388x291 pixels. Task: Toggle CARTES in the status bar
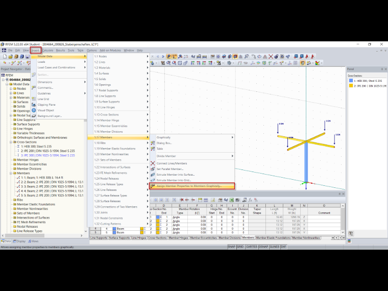(x=252, y=247)
